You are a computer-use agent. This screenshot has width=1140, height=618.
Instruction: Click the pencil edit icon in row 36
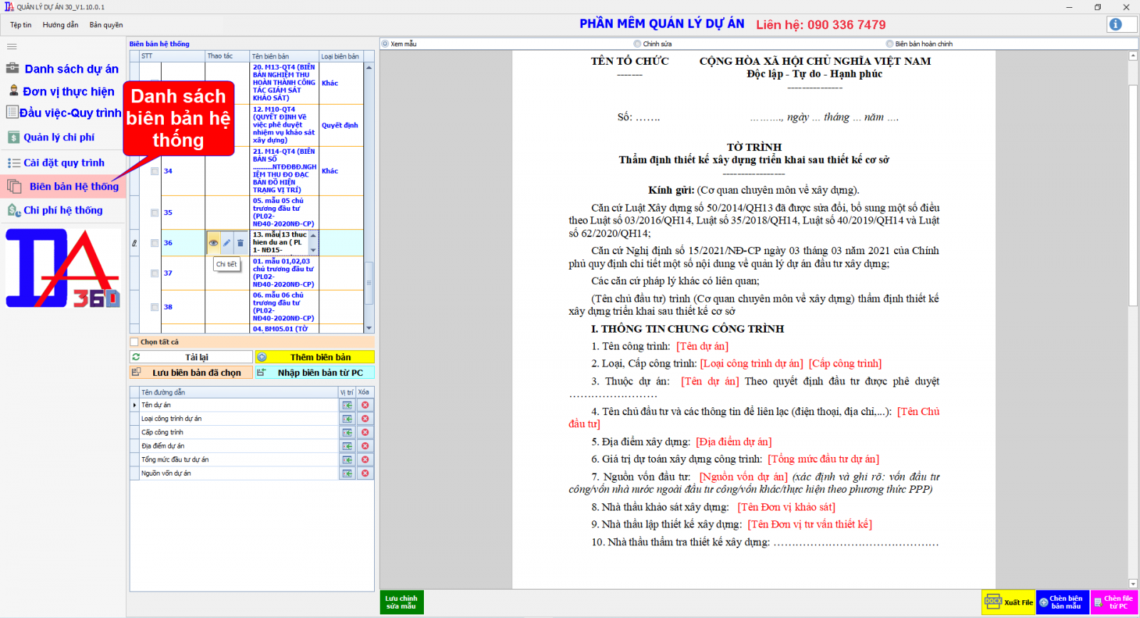[x=227, y=243]
